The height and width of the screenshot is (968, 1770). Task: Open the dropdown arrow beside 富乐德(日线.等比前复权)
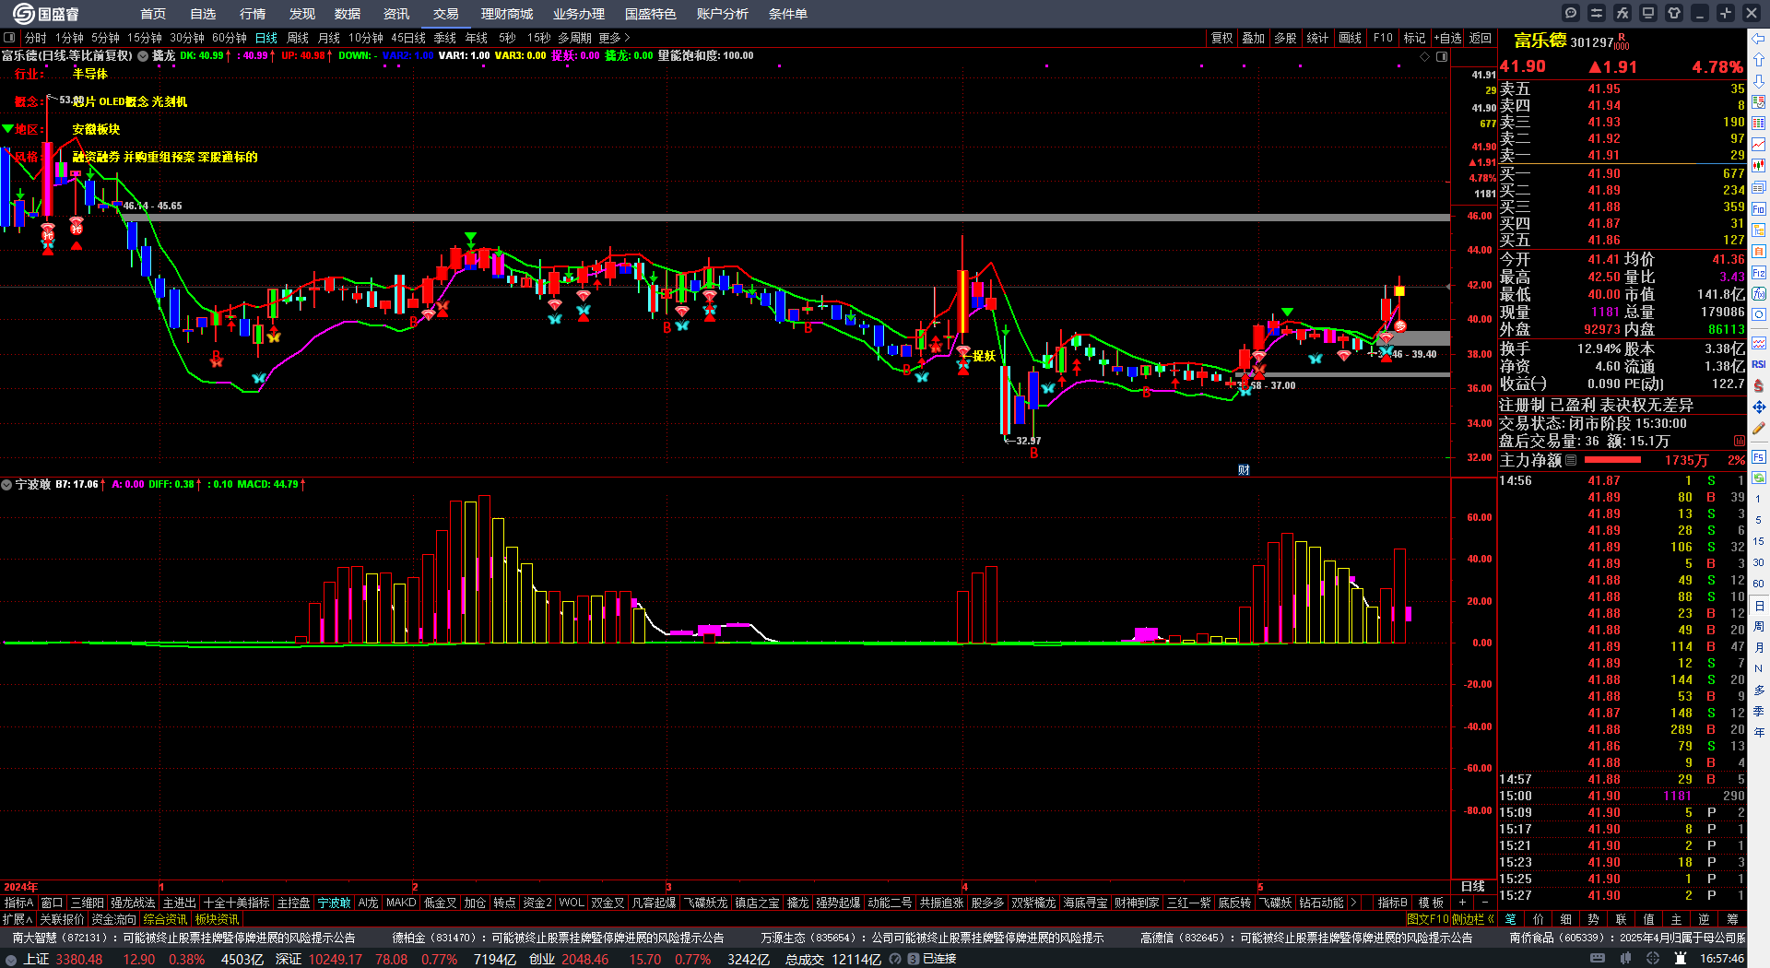coord(143,56)
